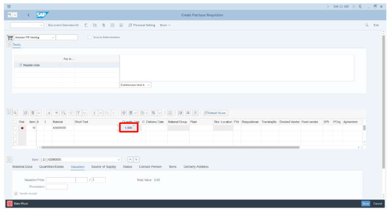Image resolution: width=392 pixels, height=212 pixels.
Task: Click the Save button
Action: click(x=366, y=203)
